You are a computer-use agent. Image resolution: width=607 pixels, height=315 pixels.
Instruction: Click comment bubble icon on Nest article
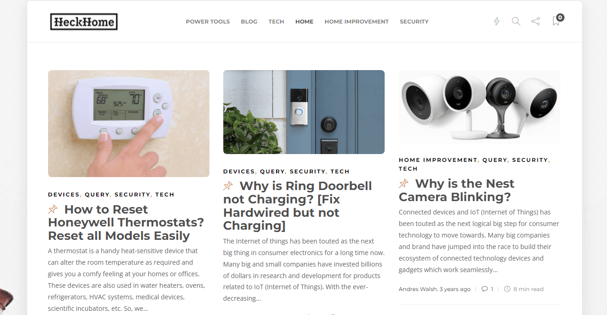tap(484, 289)
